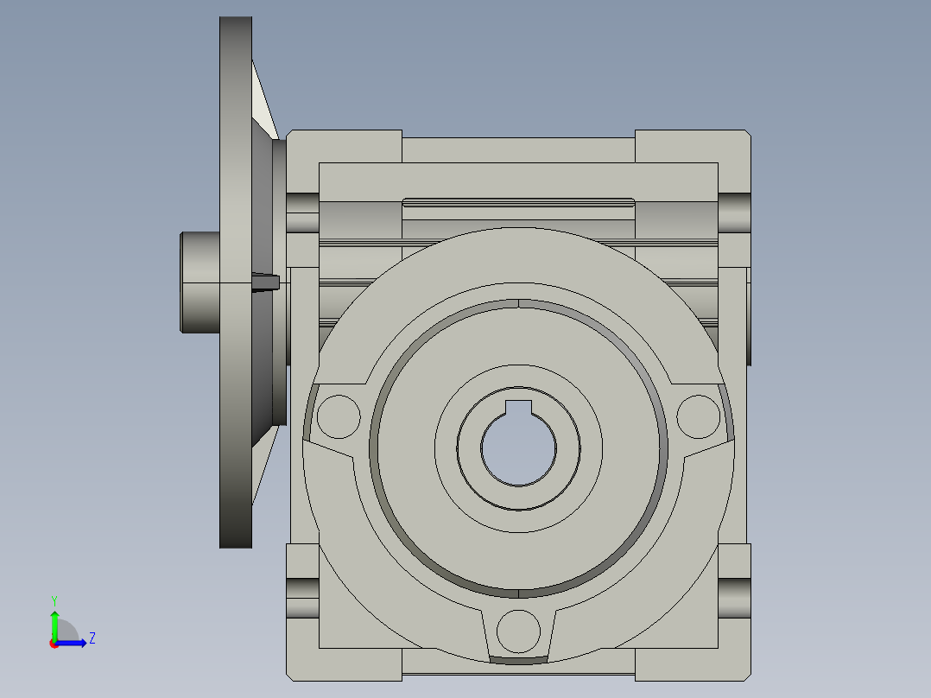
Task: Click the keyway notch atop the center bore
Action: (x=518, y=408)
